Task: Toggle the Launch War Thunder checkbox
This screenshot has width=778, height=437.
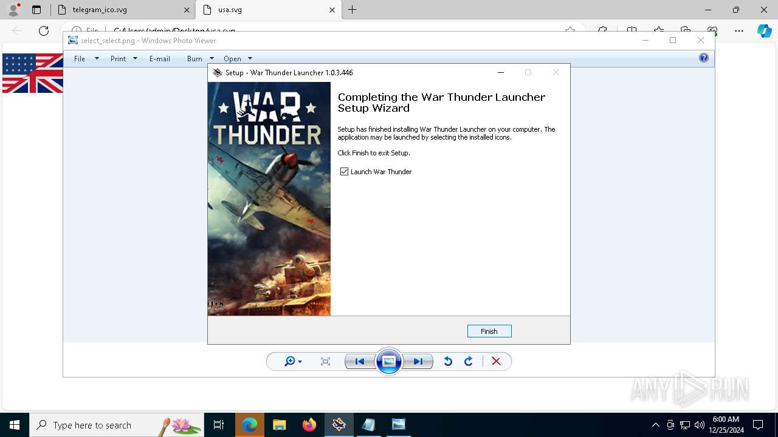Action: (x=345, y=172)
